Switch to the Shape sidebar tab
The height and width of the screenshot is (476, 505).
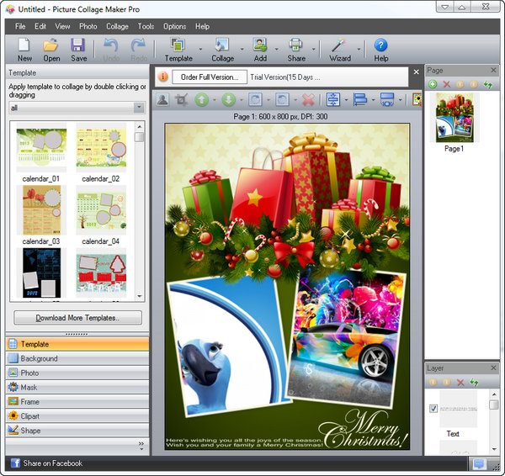coord(77,431)
